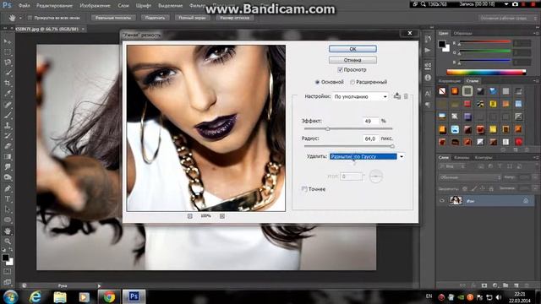Image resolution: width=541 pixels, height=304 pixels.
Task: Click the Подогнать button
Action: [x=155, y=18]
